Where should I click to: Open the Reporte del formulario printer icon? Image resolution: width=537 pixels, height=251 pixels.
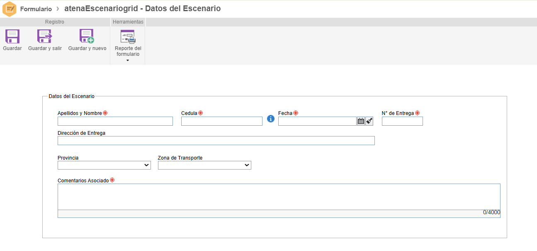coord(128,37)
